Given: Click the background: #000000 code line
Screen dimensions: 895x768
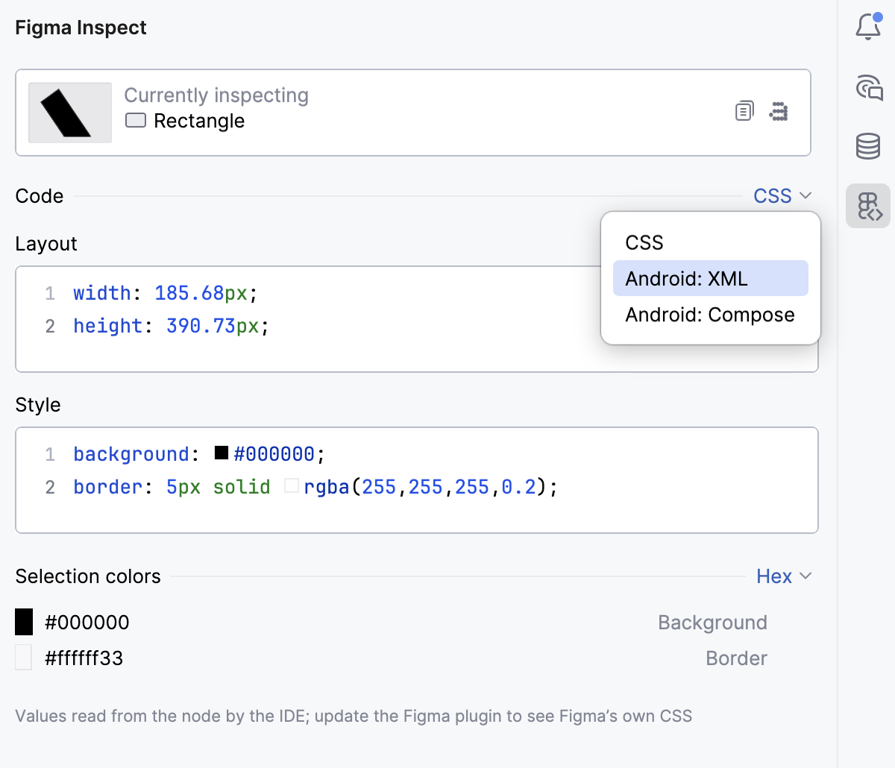Looking at the screenshot, I should pyautogui.click(x=199, y=454).
